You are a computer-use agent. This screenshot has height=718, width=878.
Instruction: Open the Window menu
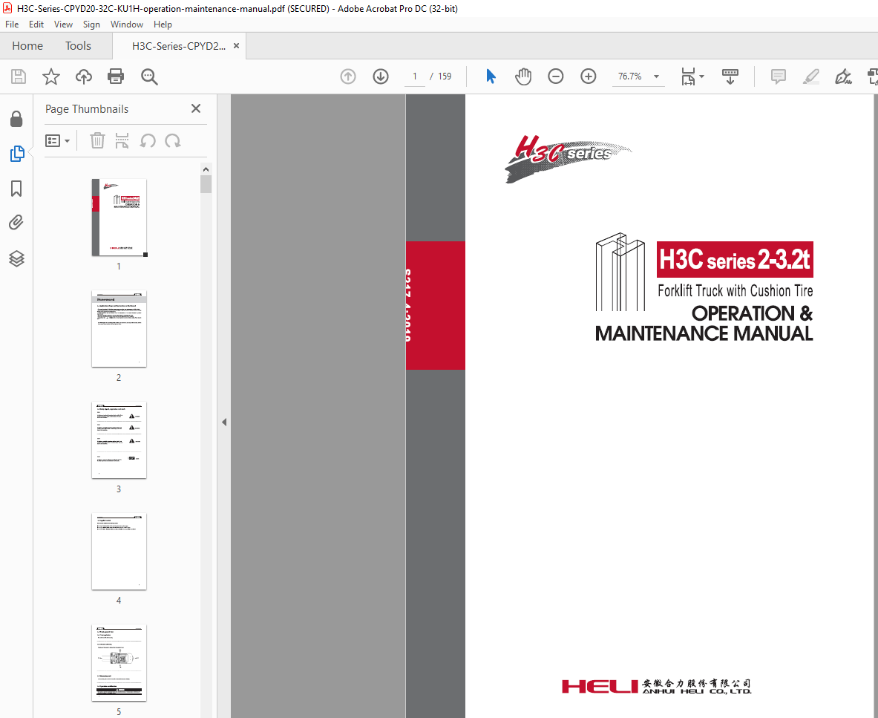[x=127, y=24]
